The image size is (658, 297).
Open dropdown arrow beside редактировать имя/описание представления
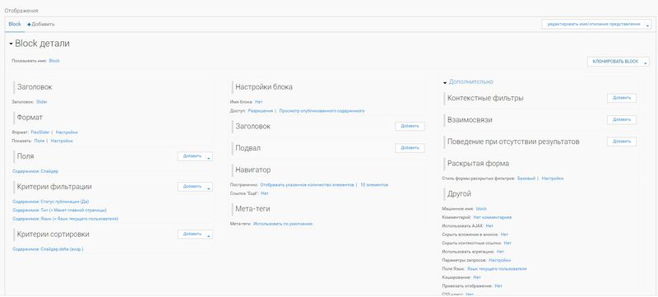point(648,25)
